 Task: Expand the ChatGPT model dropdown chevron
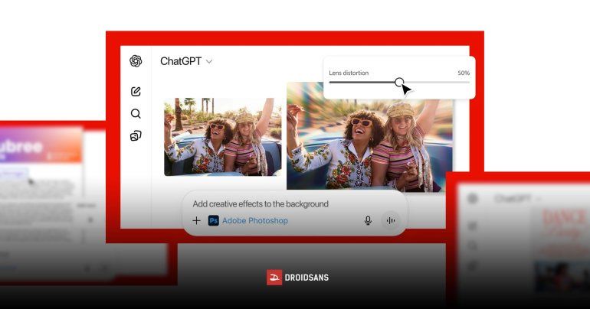[209, 62]
